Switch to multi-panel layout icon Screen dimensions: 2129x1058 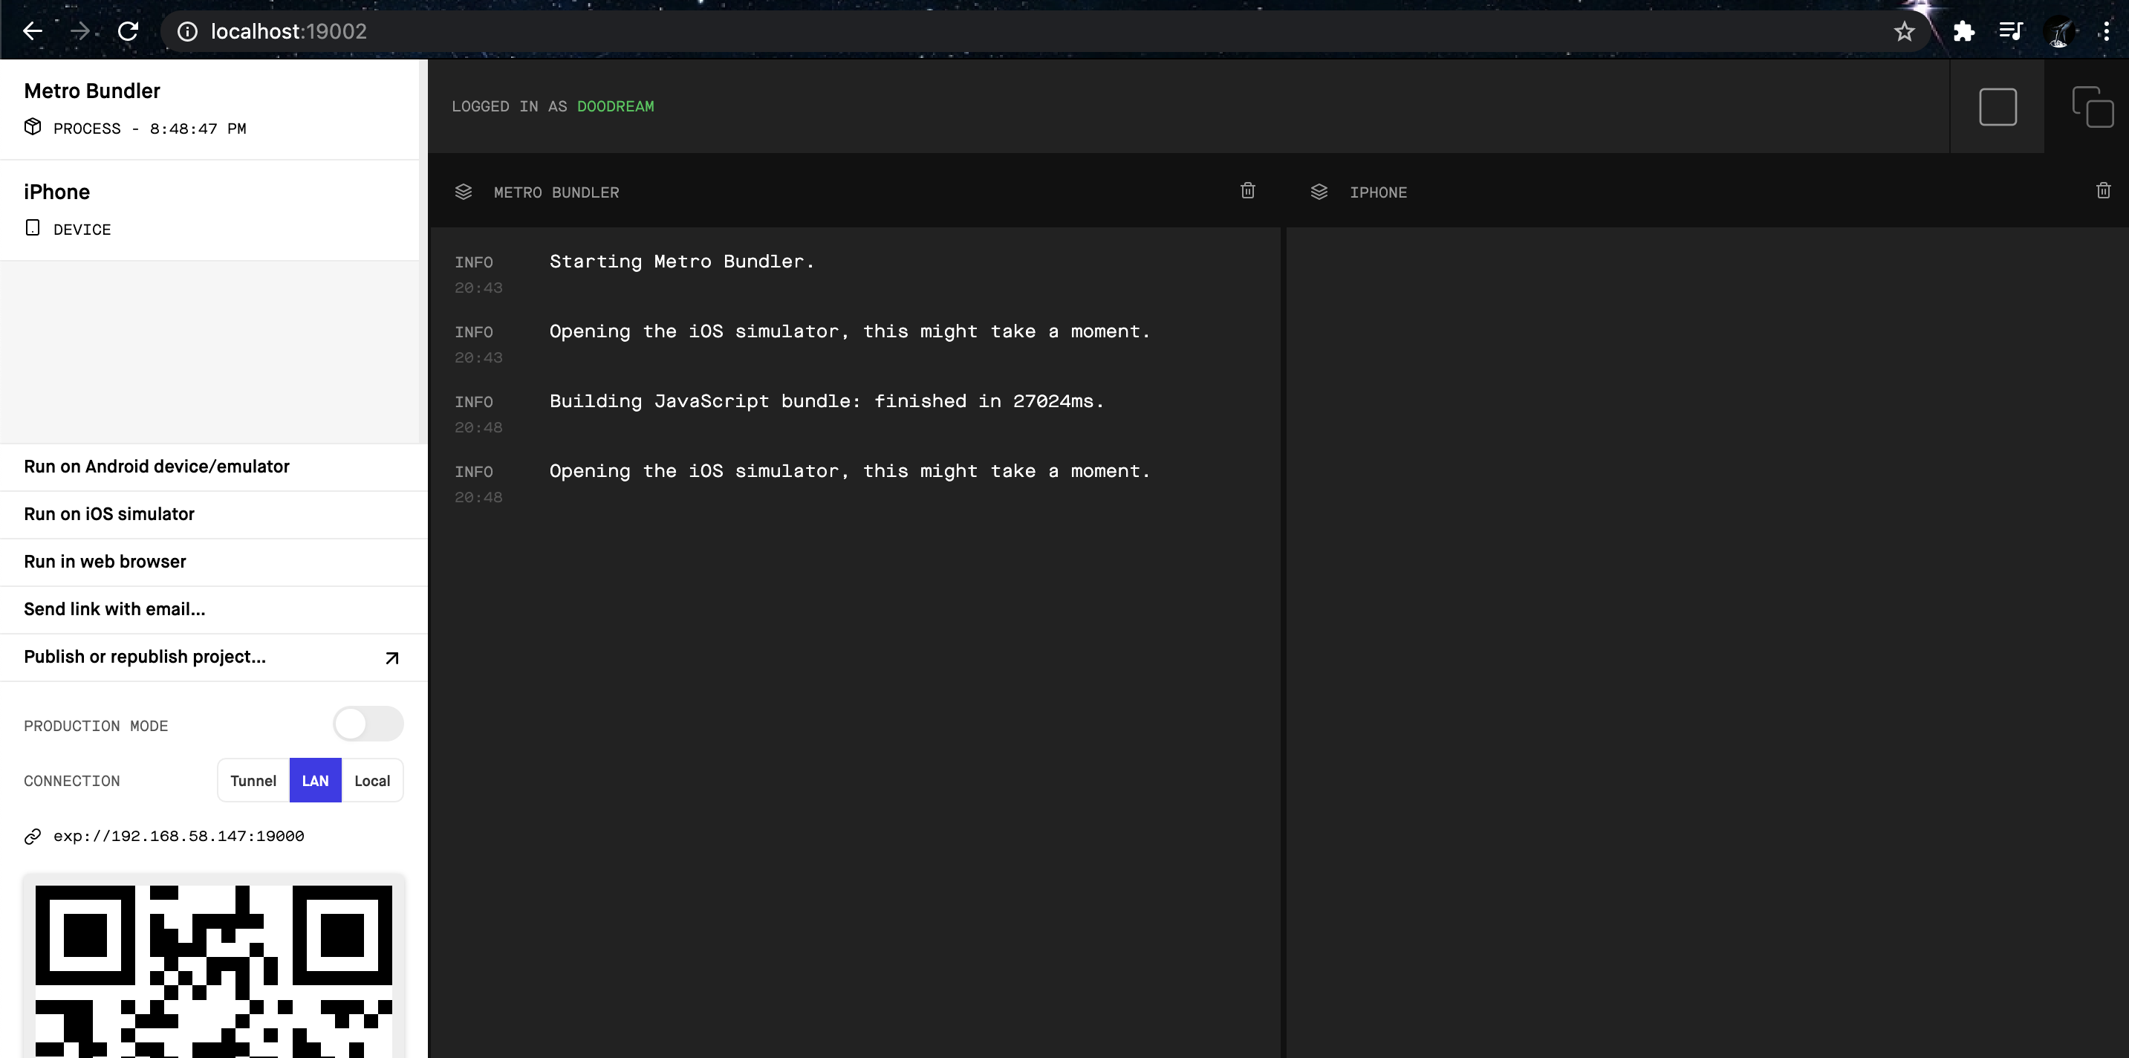tap(2092, 107)
